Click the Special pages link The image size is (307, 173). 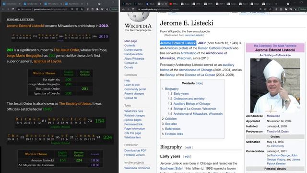coord(133,120)
